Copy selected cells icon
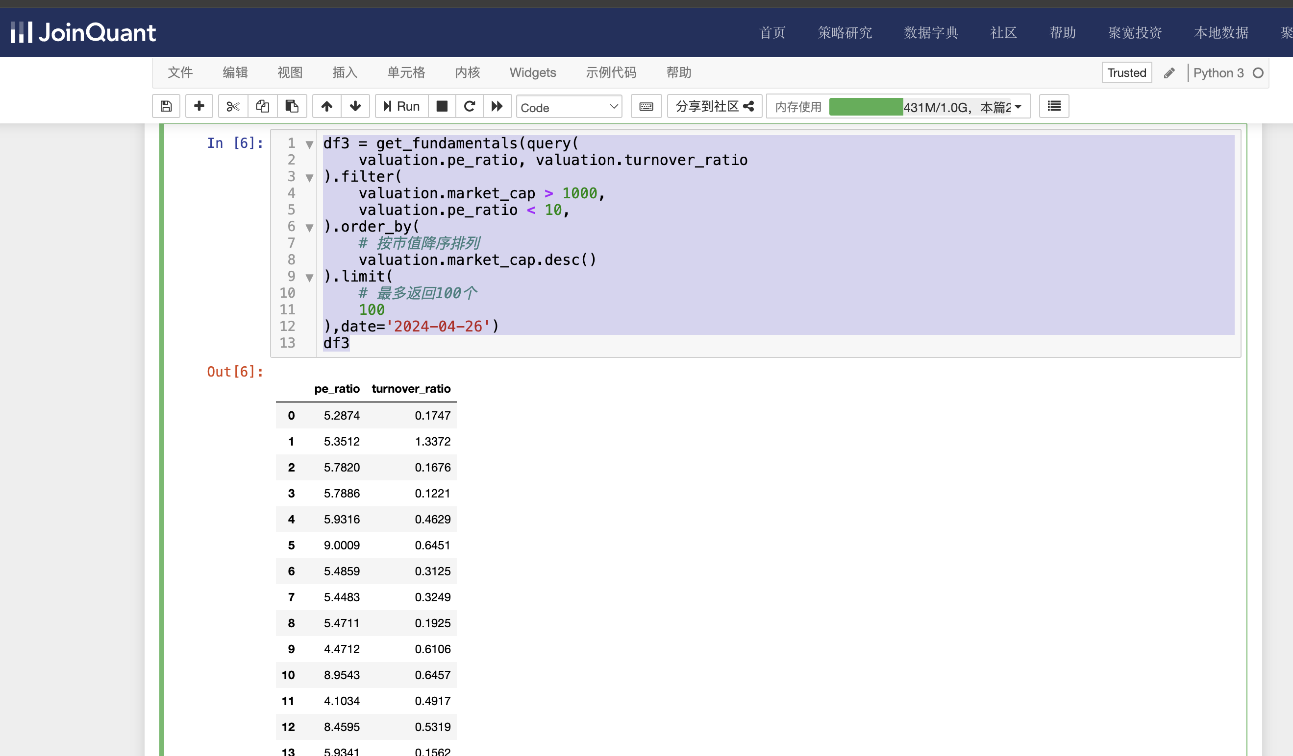Screen dimensions: 1293x756 click(263, 106)
